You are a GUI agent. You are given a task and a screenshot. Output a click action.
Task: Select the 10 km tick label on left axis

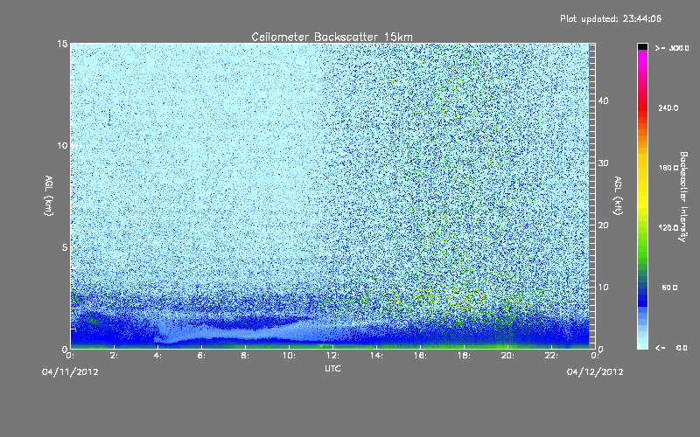[62, 146]
